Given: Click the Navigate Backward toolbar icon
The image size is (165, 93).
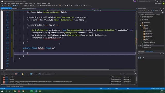Looking at the screenshot, I should pyautogui.click(x=3, y=6).
